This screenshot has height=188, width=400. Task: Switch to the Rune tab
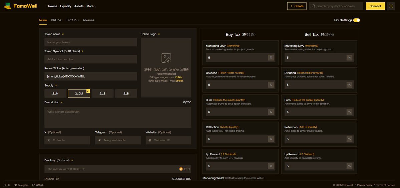pyautogui.click(x=43, y=20)
